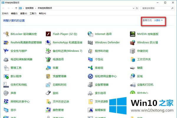Click the 任务栏和导航 link

[x=19, y=85]
